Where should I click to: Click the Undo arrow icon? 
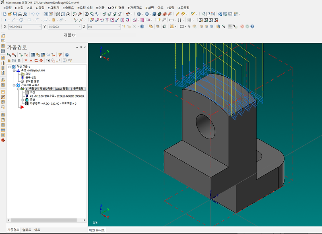click(33, 14)
